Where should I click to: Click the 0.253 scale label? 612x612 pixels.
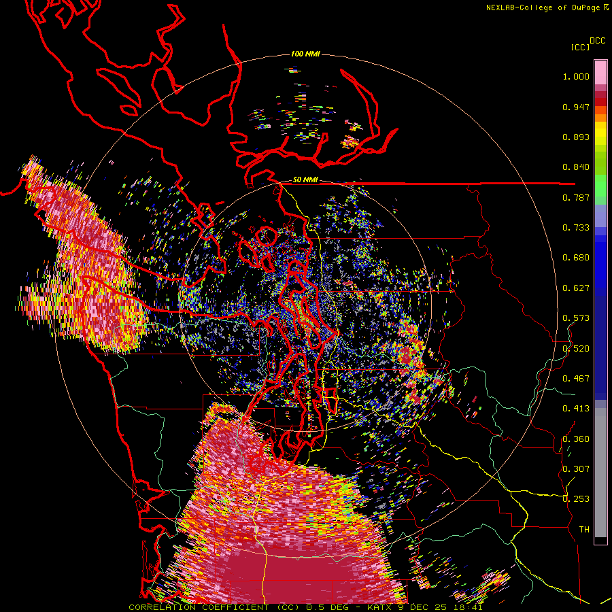pyautogui.click(x=576, y=499)
